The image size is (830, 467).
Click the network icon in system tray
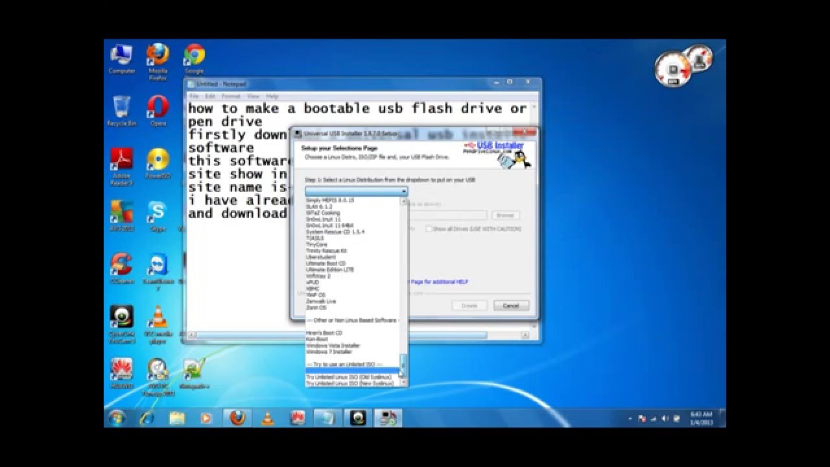pos(653,418)
